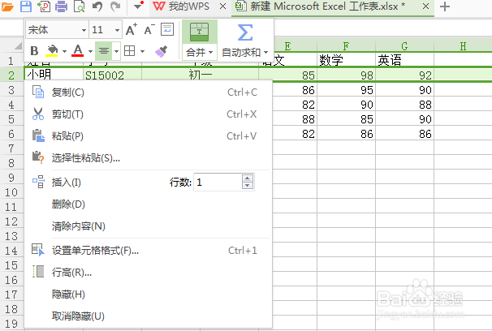492x331 pixels.
Task: Open the 自动求和 dropdown
Action: 245,52
